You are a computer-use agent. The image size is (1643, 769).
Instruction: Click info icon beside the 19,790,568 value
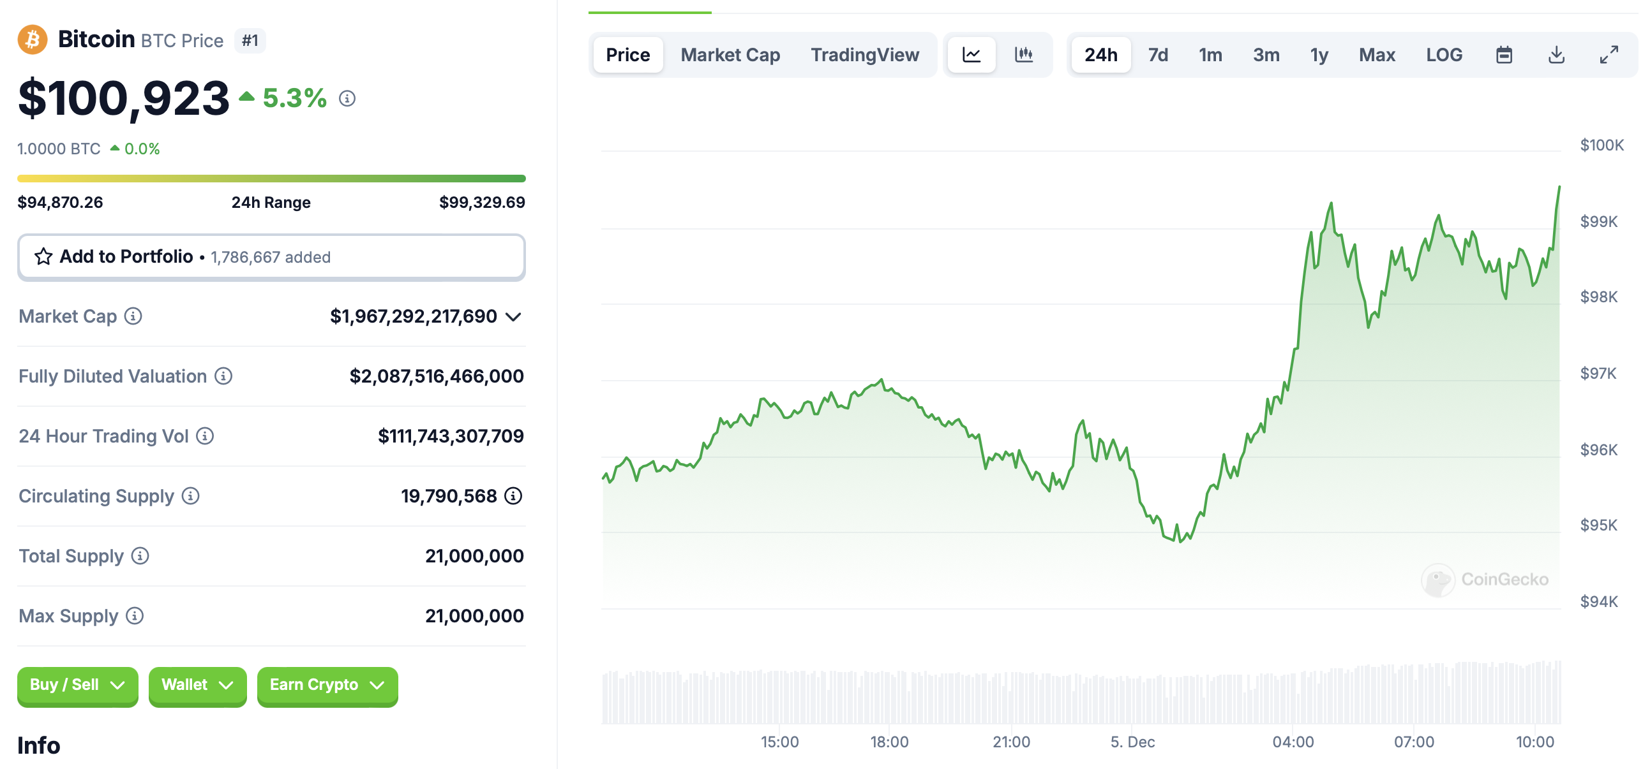513,496
